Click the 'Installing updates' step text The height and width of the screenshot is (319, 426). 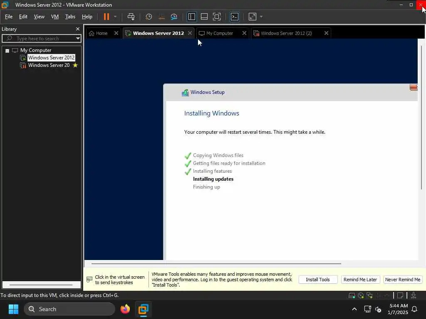(x=213, y=179)
